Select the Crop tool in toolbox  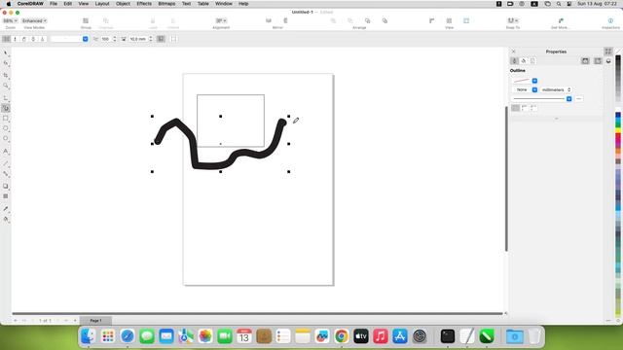6,76
